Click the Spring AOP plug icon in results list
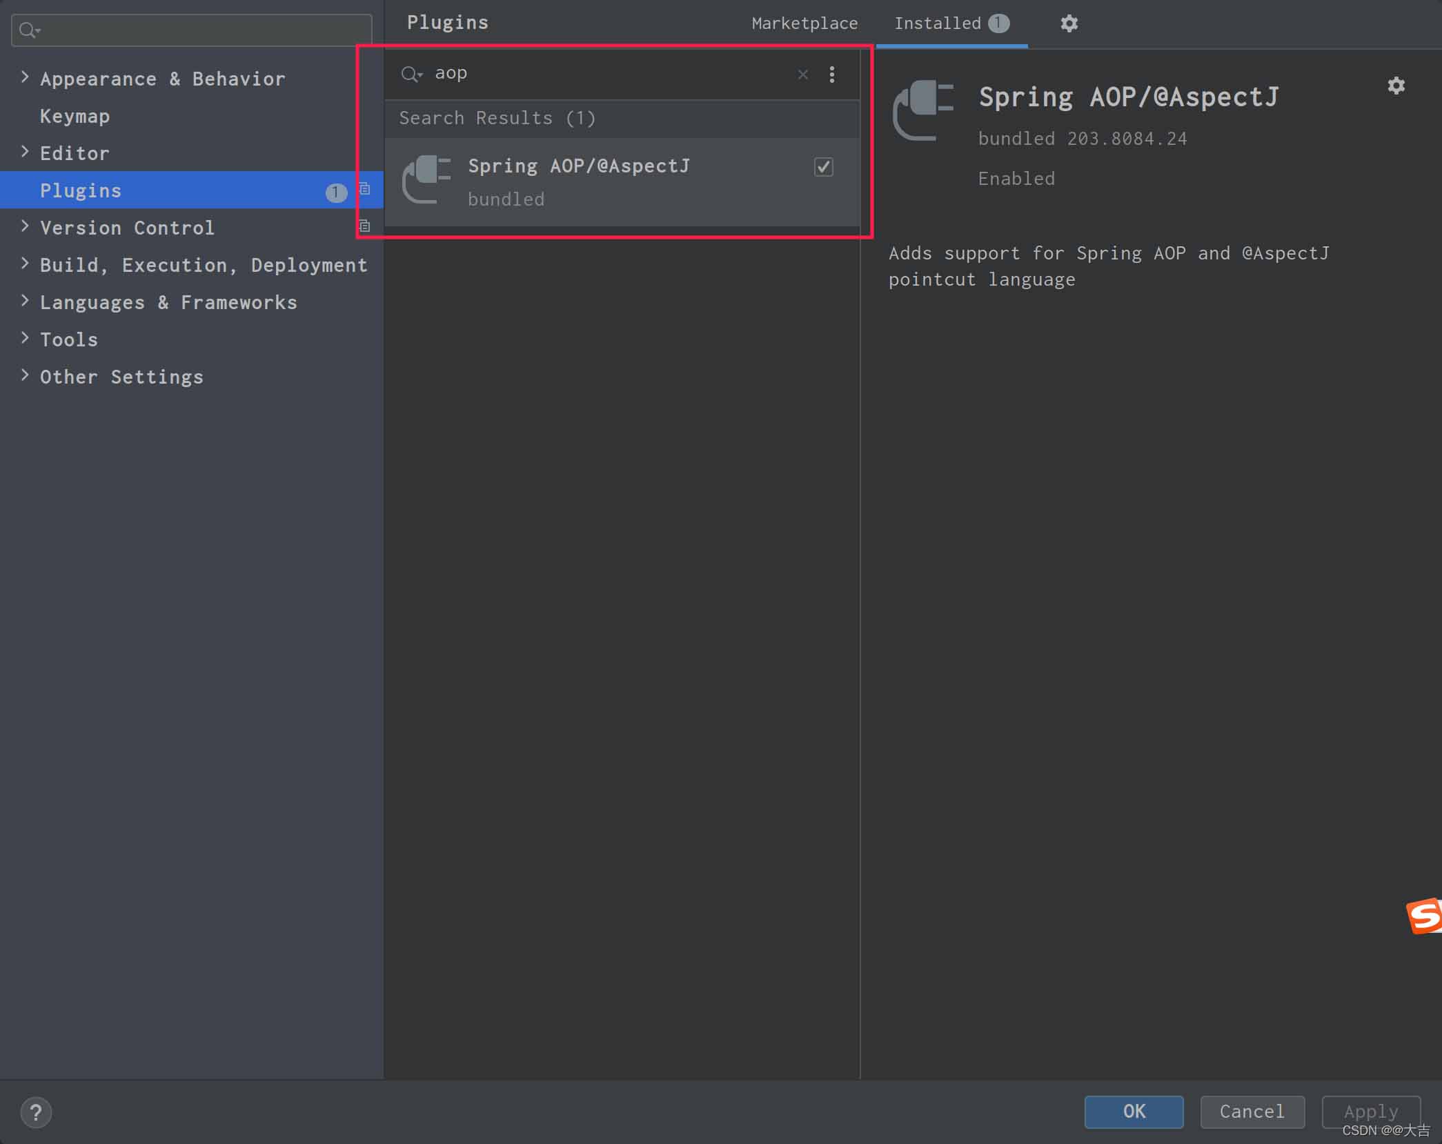 pos(426,179)
